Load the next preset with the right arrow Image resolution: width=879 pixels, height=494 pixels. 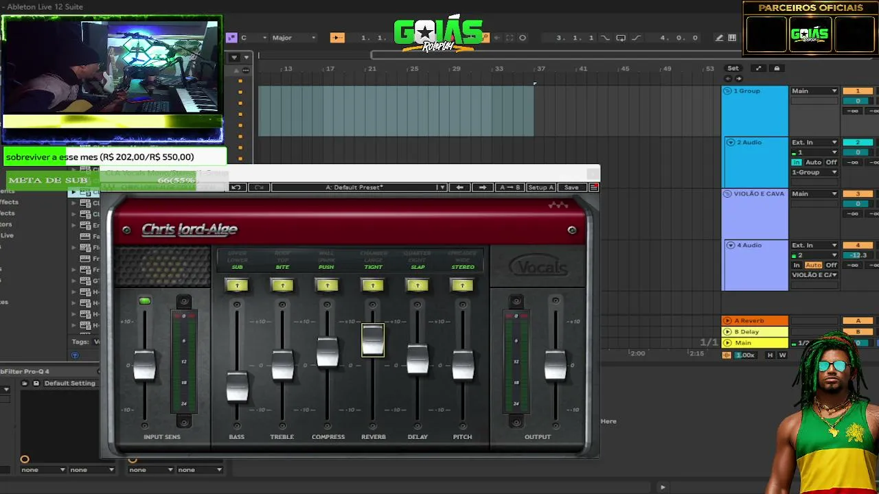pos(482,187)
